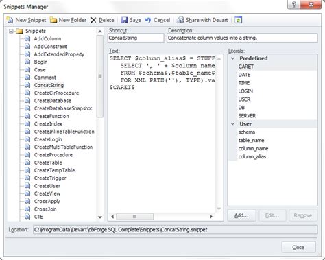Click the snippet icon beside CreateTable
Screen dimensions: 325x260
[x=27, y=163]
